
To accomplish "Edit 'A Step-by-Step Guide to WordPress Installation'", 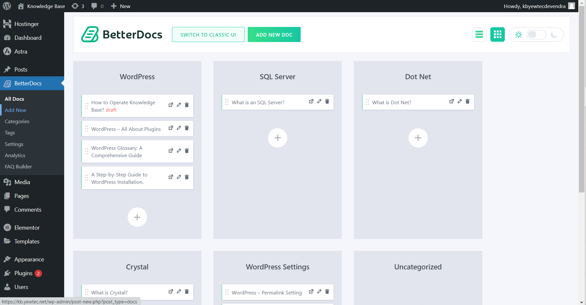I will tap(179, 177).
